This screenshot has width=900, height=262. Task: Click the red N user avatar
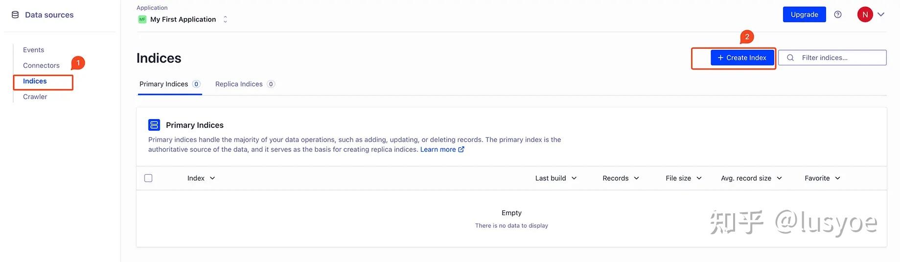tap(865, 15)
